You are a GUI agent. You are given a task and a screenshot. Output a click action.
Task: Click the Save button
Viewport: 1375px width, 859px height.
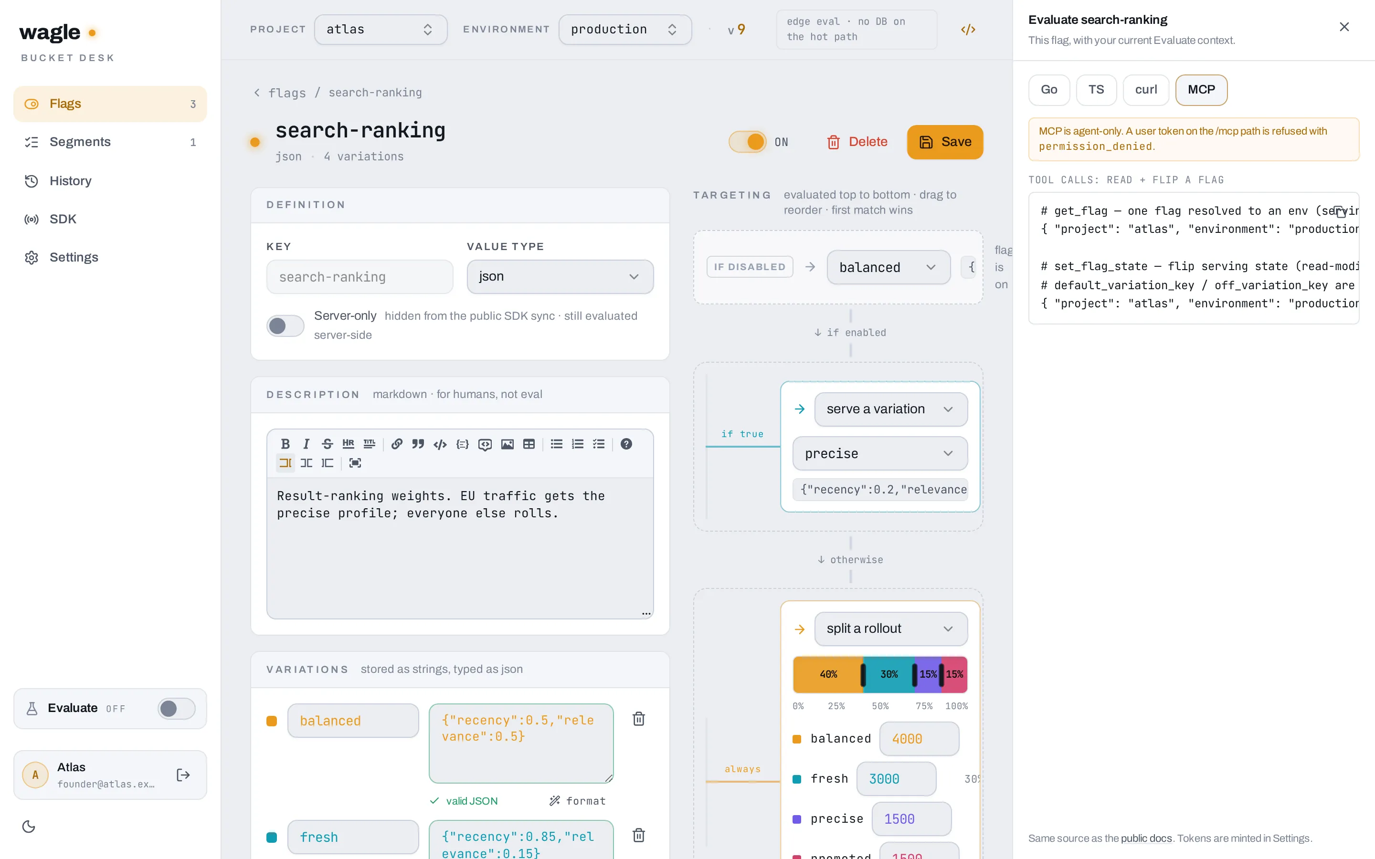(945, 142)
